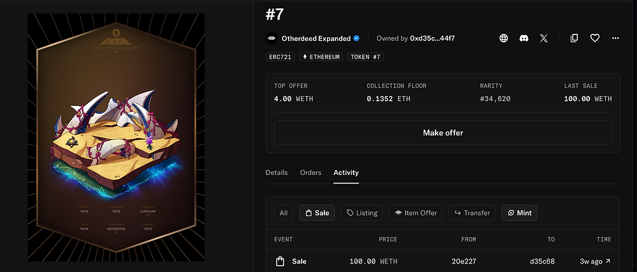Open the X social profile icon
The height and width of the screenshot is (272, 637).
(543, 38)
